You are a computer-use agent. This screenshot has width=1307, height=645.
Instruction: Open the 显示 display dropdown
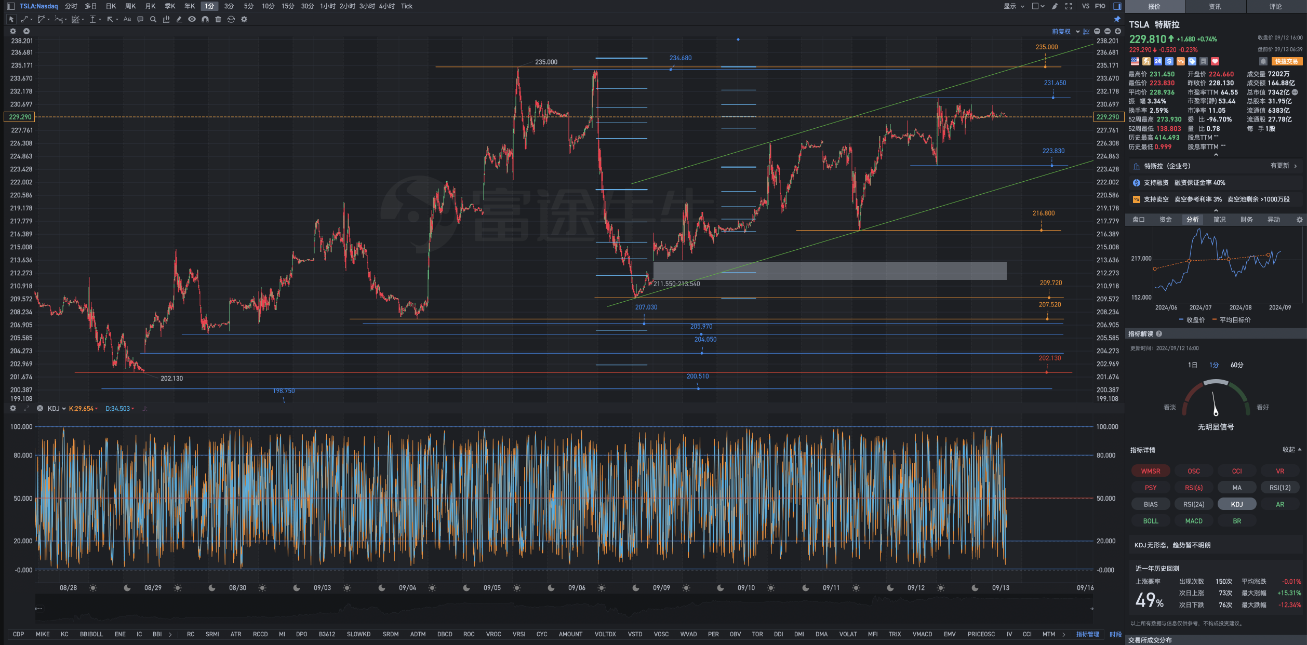click(x=1013, y=6)
